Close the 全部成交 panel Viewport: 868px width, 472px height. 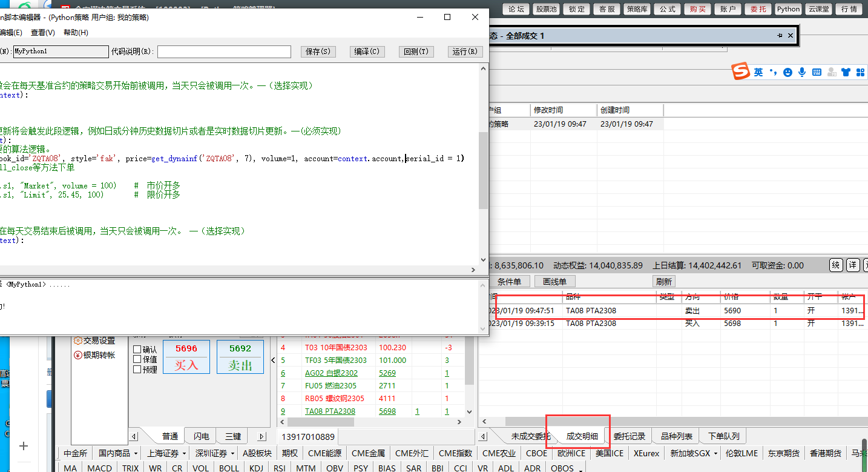[x=790, y=36]
